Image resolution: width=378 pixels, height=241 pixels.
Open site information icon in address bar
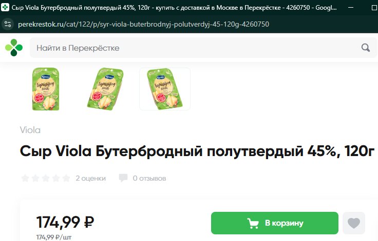click(x=8, y=24)
